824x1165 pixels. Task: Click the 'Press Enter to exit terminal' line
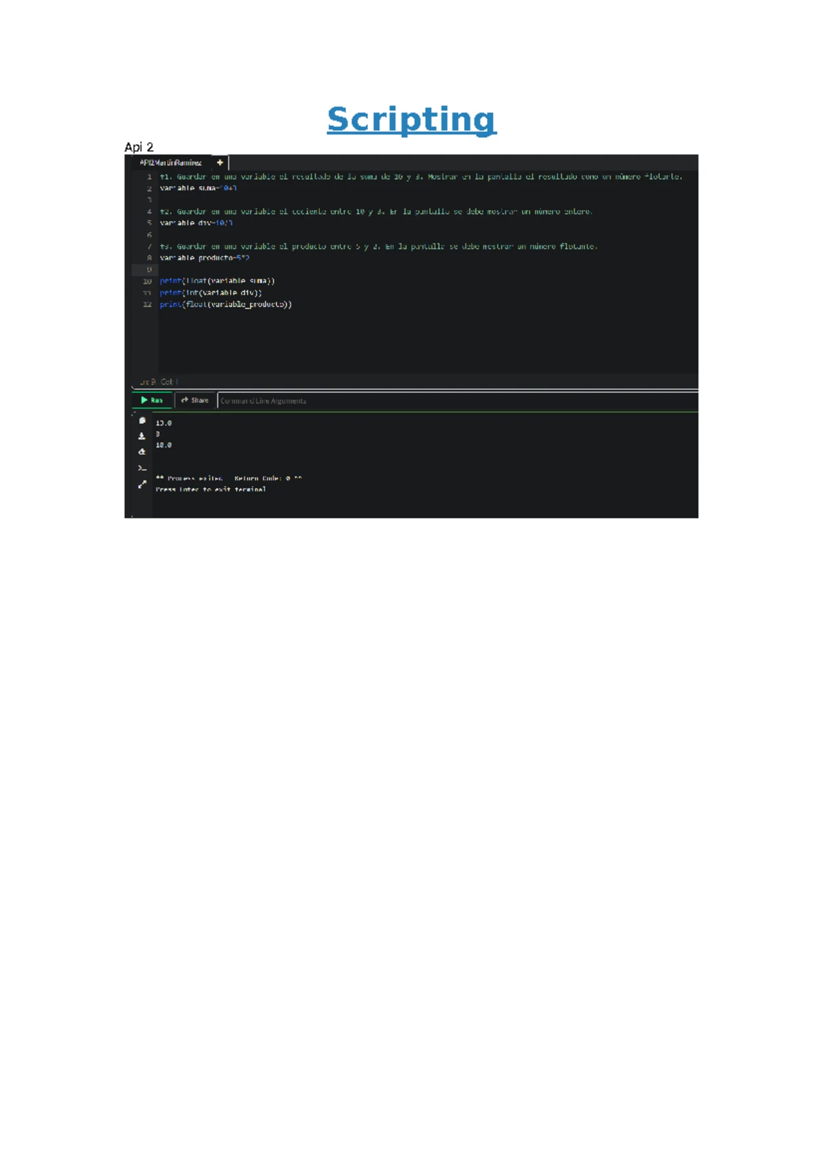tap(211, 490)
